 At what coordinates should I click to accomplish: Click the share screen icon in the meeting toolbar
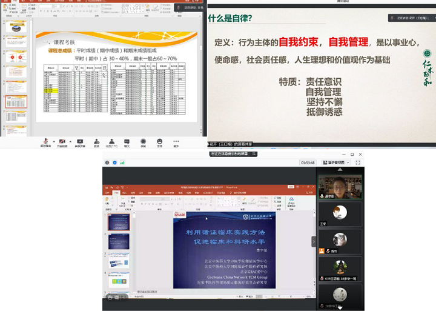point(79,141)
